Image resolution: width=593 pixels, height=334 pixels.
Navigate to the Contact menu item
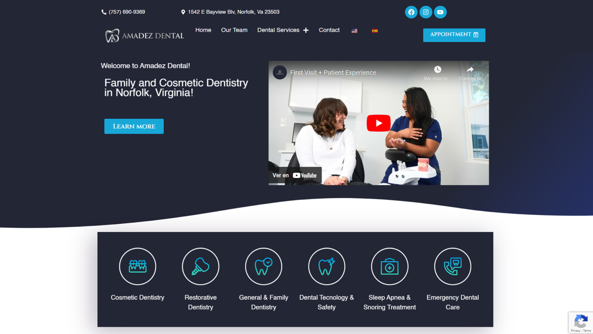pos(329,30)
